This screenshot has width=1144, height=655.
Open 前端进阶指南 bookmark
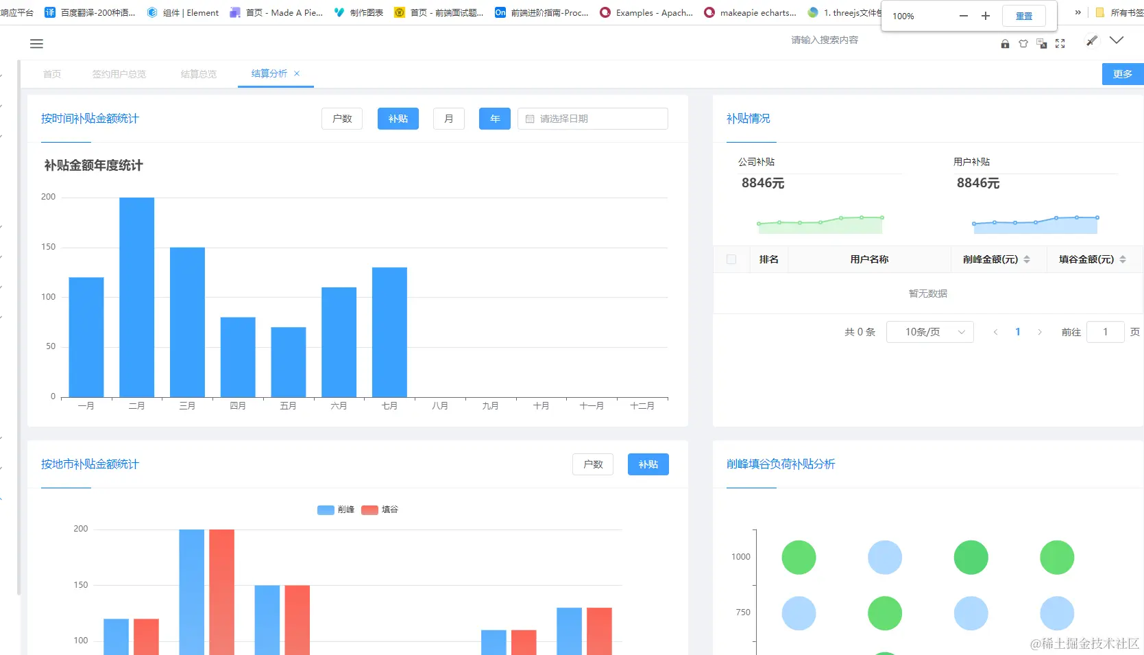coord(541,12)
